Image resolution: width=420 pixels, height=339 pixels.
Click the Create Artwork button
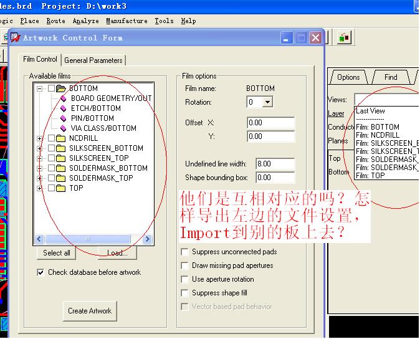pyautogui.click(x=90, y=311)
